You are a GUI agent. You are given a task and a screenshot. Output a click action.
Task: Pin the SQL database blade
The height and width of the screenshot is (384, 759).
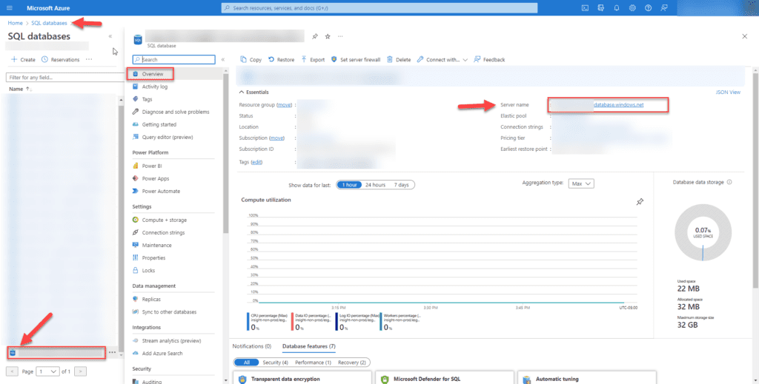[x=314, y=36]
